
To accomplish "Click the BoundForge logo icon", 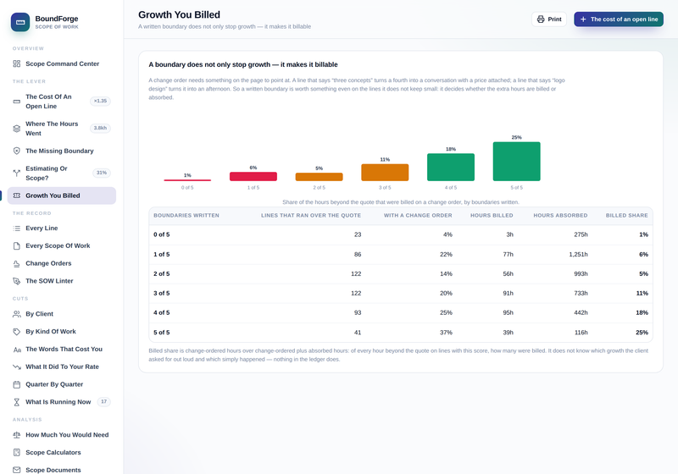I will point(20,22).
